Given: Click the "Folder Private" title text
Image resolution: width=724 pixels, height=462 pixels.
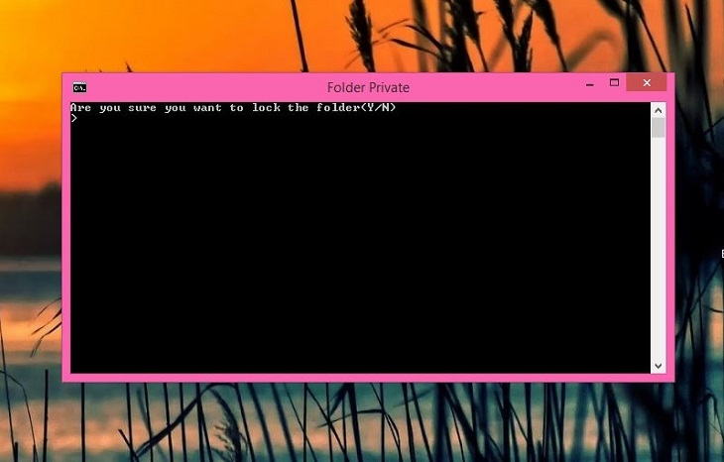Looking at the screenshot, I should (x=368, y=87).
